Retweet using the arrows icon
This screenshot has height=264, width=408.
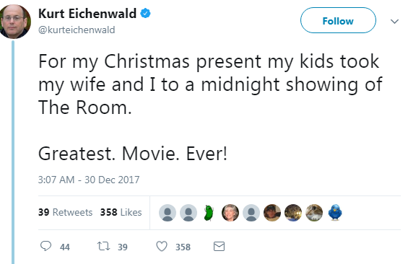point(103,246)
